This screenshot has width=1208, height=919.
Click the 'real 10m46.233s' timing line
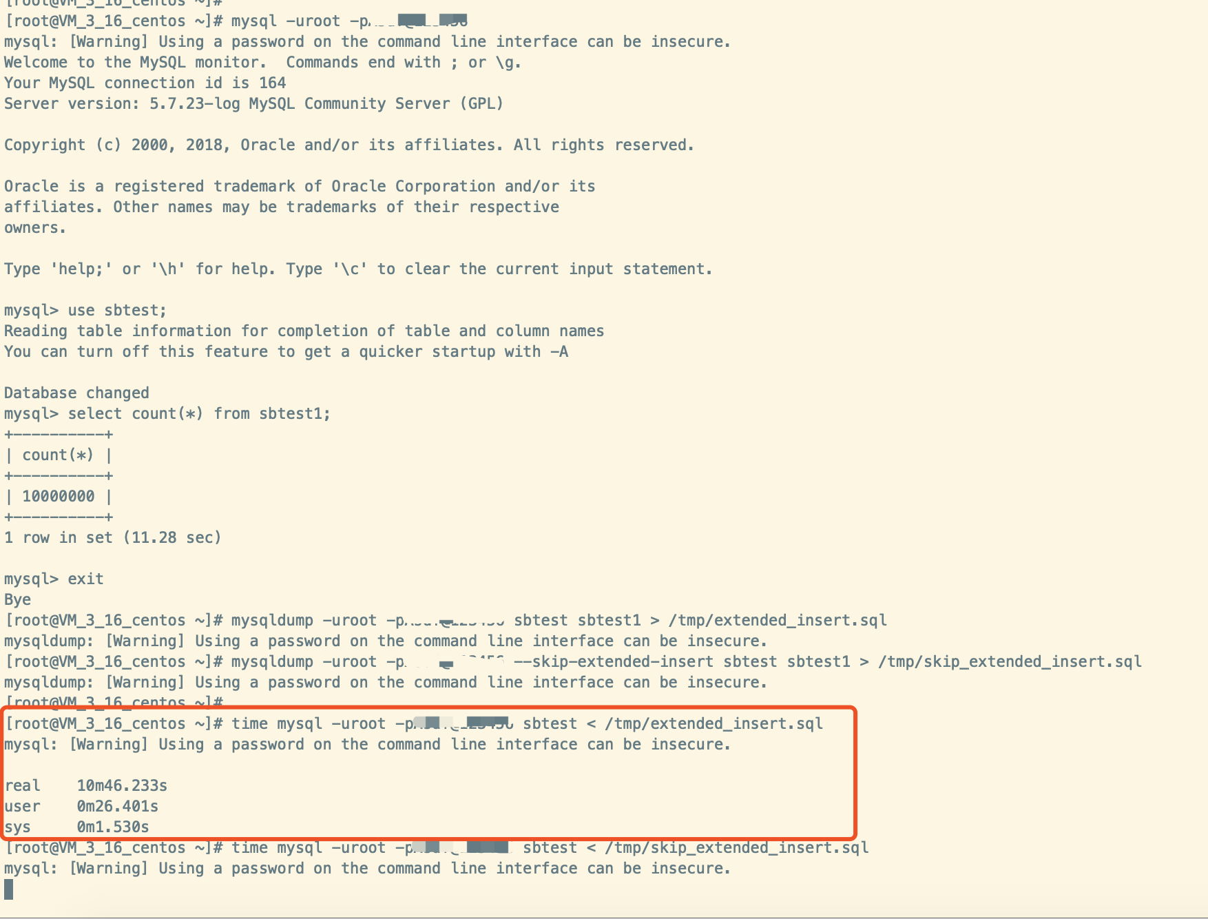click(x=86, y=785)
